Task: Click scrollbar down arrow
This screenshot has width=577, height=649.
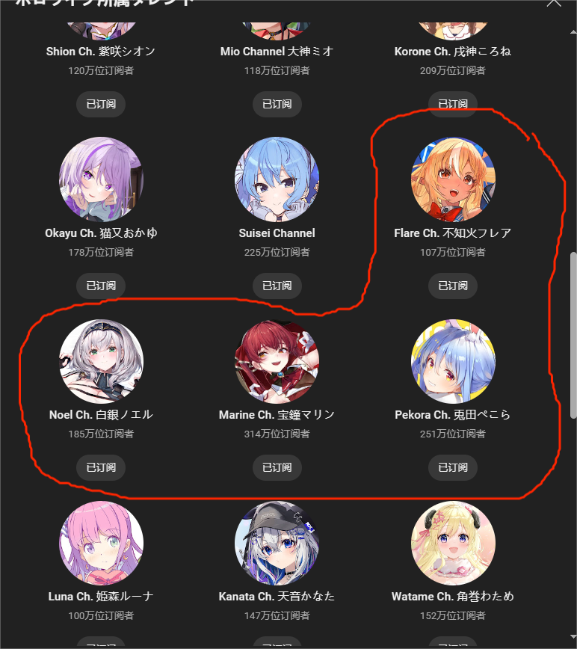Action: 573,636
